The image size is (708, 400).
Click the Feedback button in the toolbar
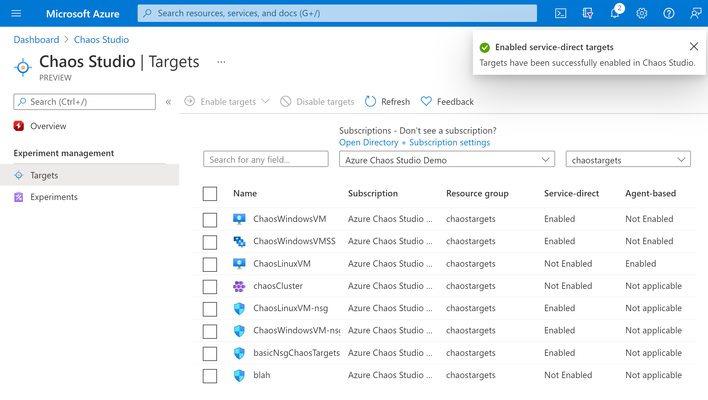(x=447, y=101)
